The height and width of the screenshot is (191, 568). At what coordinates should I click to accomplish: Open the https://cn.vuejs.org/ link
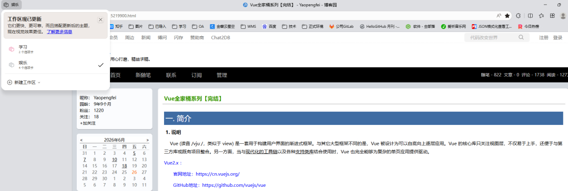click(x=218, y=174)
